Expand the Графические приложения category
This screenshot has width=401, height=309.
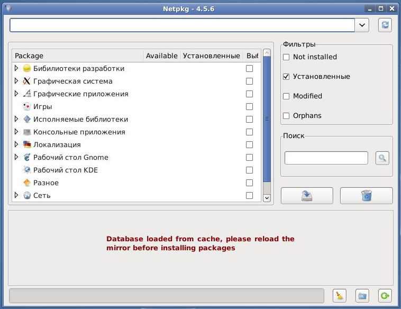point(16,94)
